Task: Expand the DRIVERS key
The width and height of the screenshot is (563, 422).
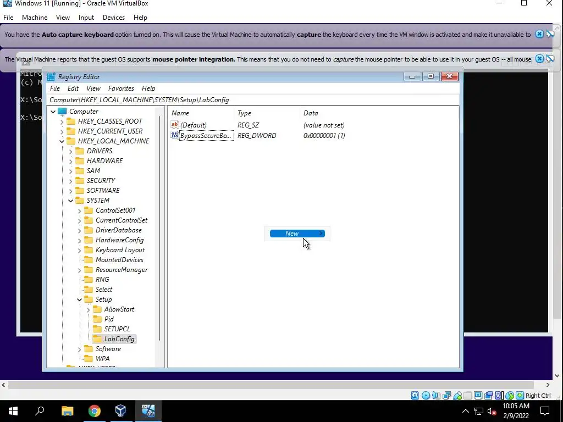Action: coord(70,152)
